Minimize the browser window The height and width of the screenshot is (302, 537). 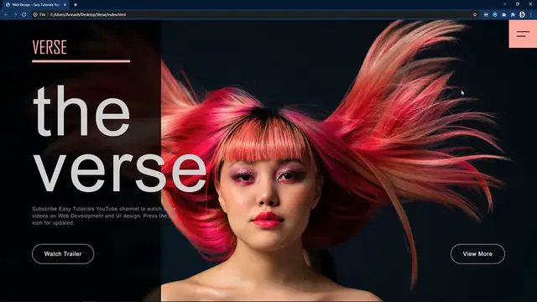[x=504, y=4]
